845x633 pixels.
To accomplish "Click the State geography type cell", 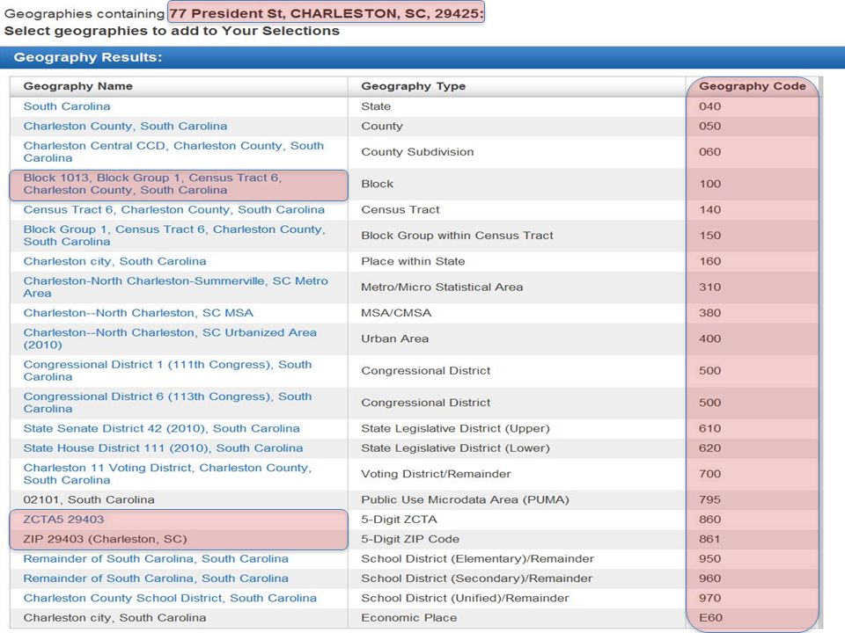I will click(376, 106).
